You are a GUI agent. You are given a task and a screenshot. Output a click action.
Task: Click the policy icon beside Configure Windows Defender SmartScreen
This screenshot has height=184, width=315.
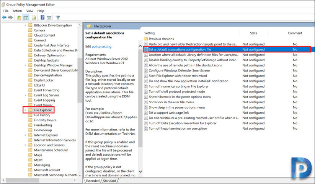[x=146, y=70]
